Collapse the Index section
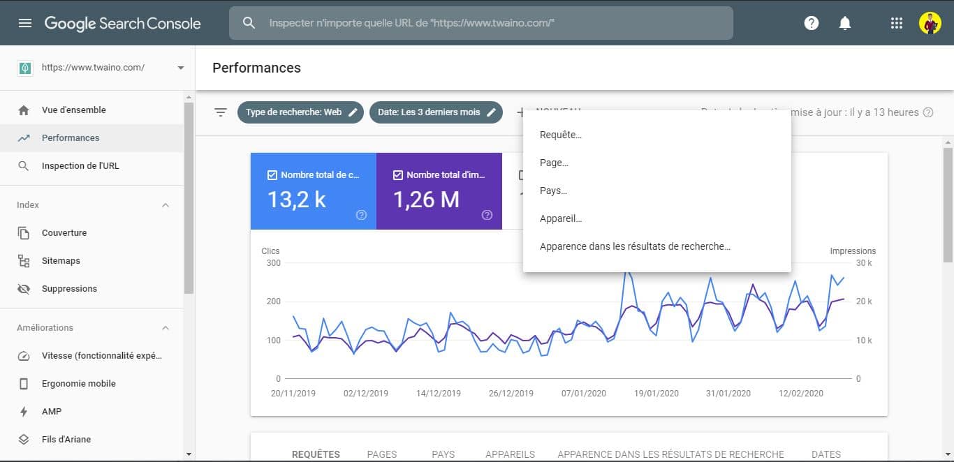954x462 pixels. (x=166, y=205)
